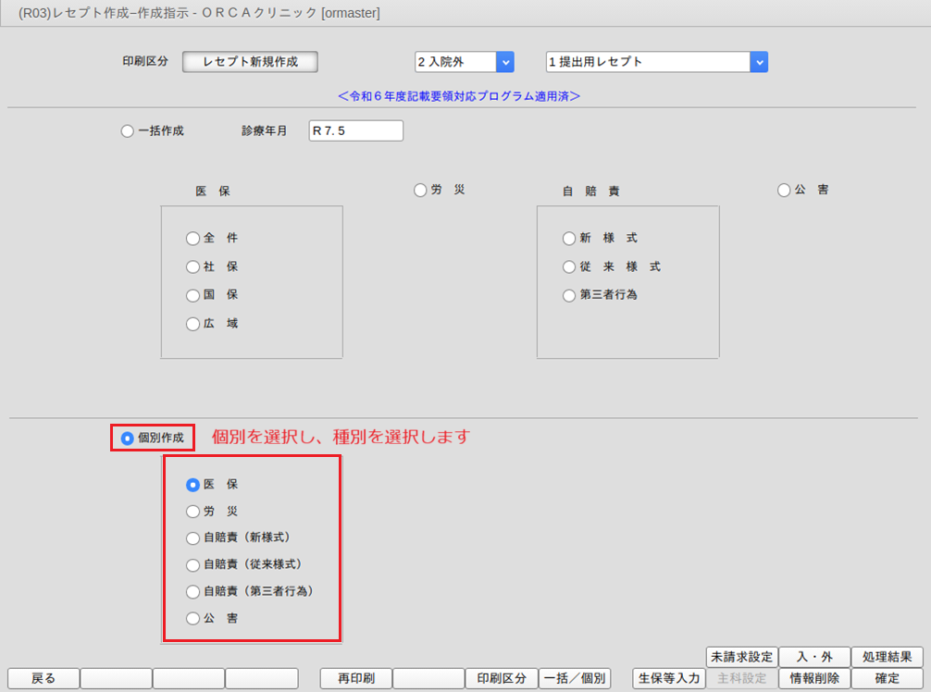931x692 pixels.
Task: Expand the 提出用レセプト dropdown
Action: click(x=758, y=62)
